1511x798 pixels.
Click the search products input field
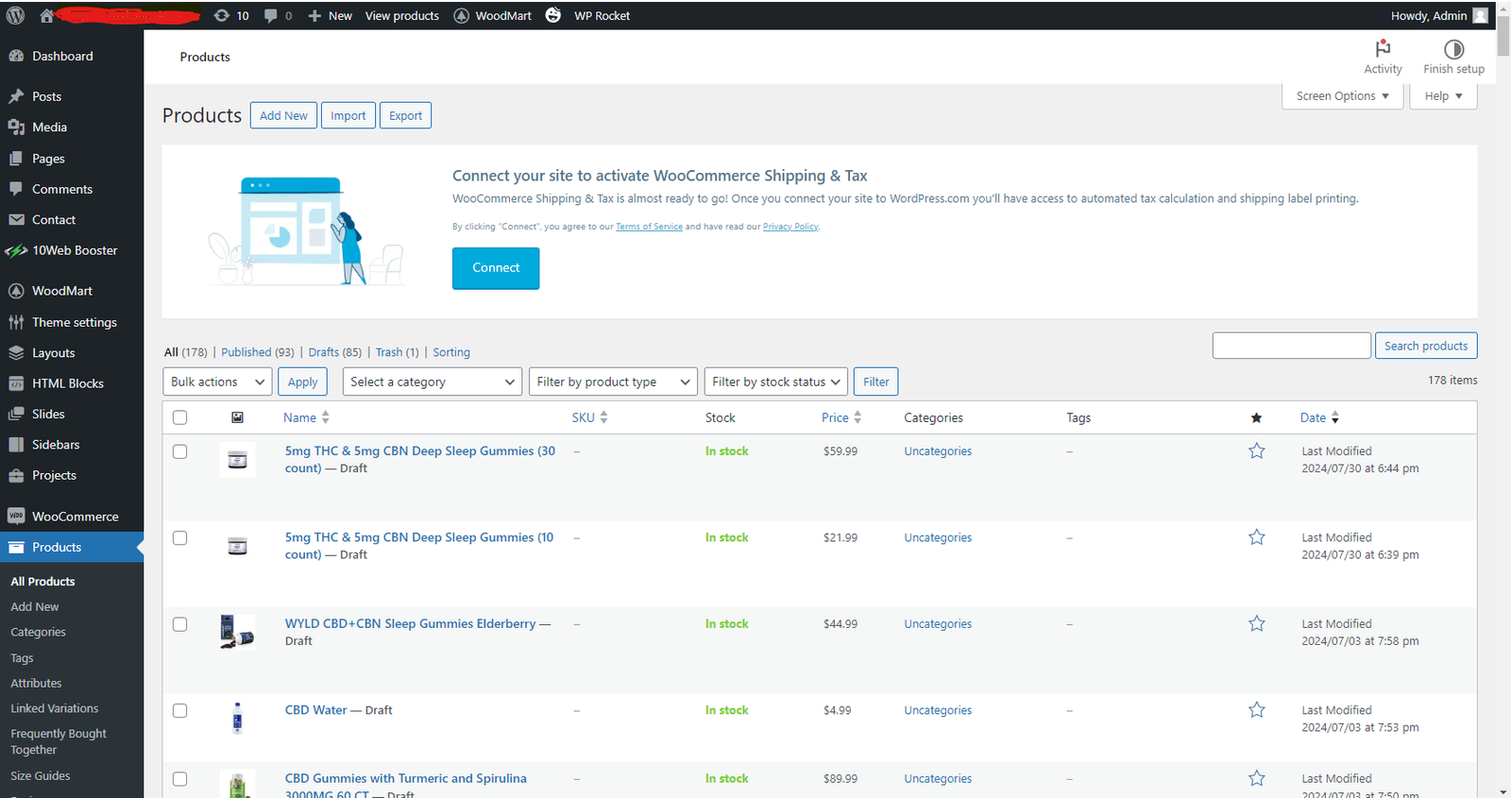coord(1292,346)
